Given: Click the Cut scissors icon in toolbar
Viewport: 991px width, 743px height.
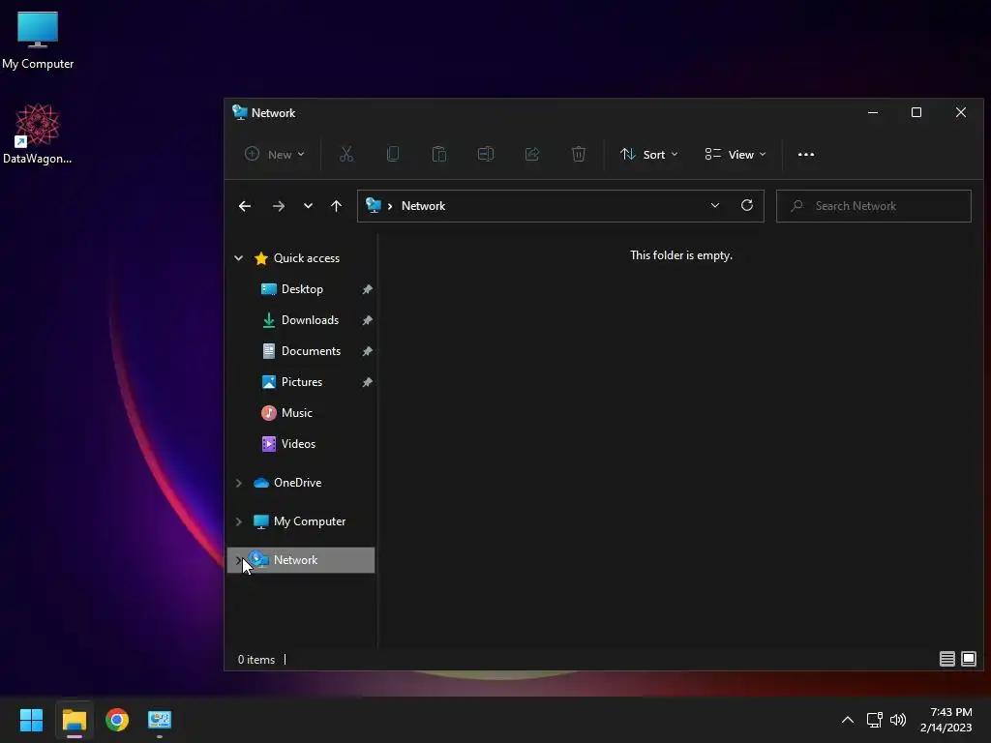Looking at the screenshot, I should [x=346, y=154].
